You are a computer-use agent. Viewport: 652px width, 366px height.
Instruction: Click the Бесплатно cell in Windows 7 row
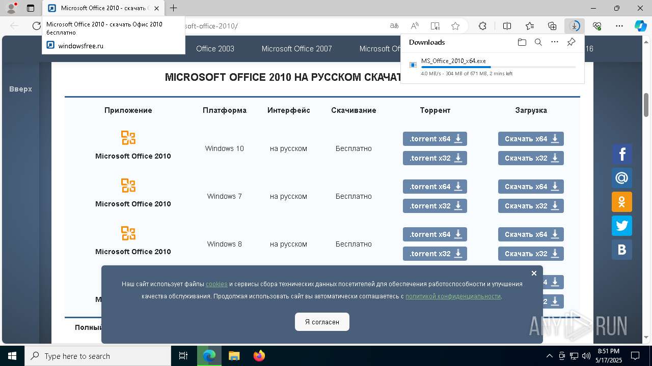pos(354,196)
